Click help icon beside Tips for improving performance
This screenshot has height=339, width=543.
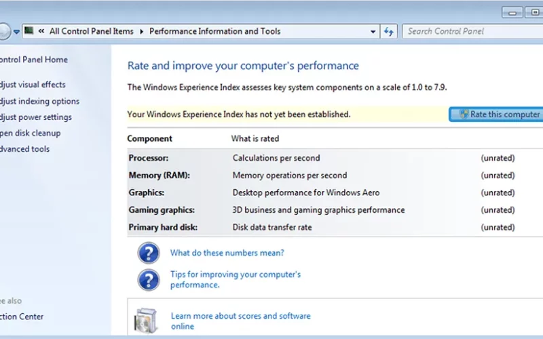click(x=149, y=280)
